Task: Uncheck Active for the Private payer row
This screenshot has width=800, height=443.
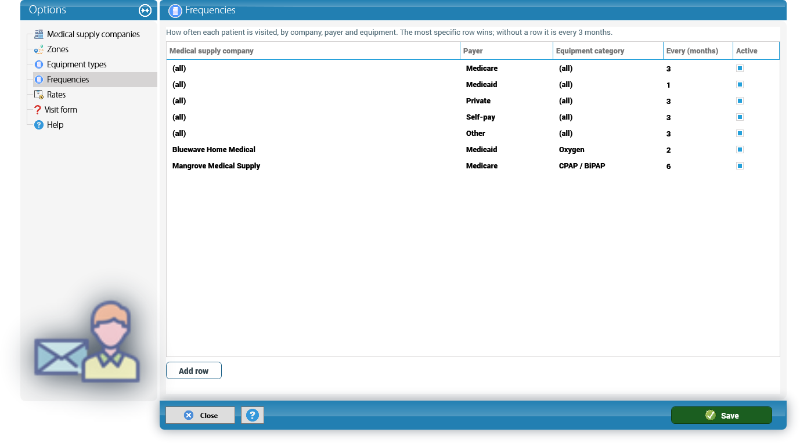Action: coord(740,101)
